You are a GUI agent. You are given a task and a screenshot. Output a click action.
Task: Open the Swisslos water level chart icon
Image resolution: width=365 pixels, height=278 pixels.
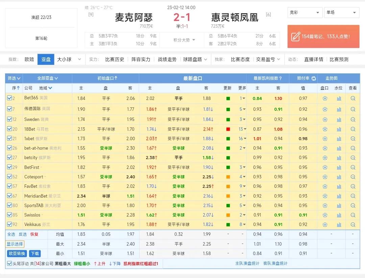click(339, 215)
